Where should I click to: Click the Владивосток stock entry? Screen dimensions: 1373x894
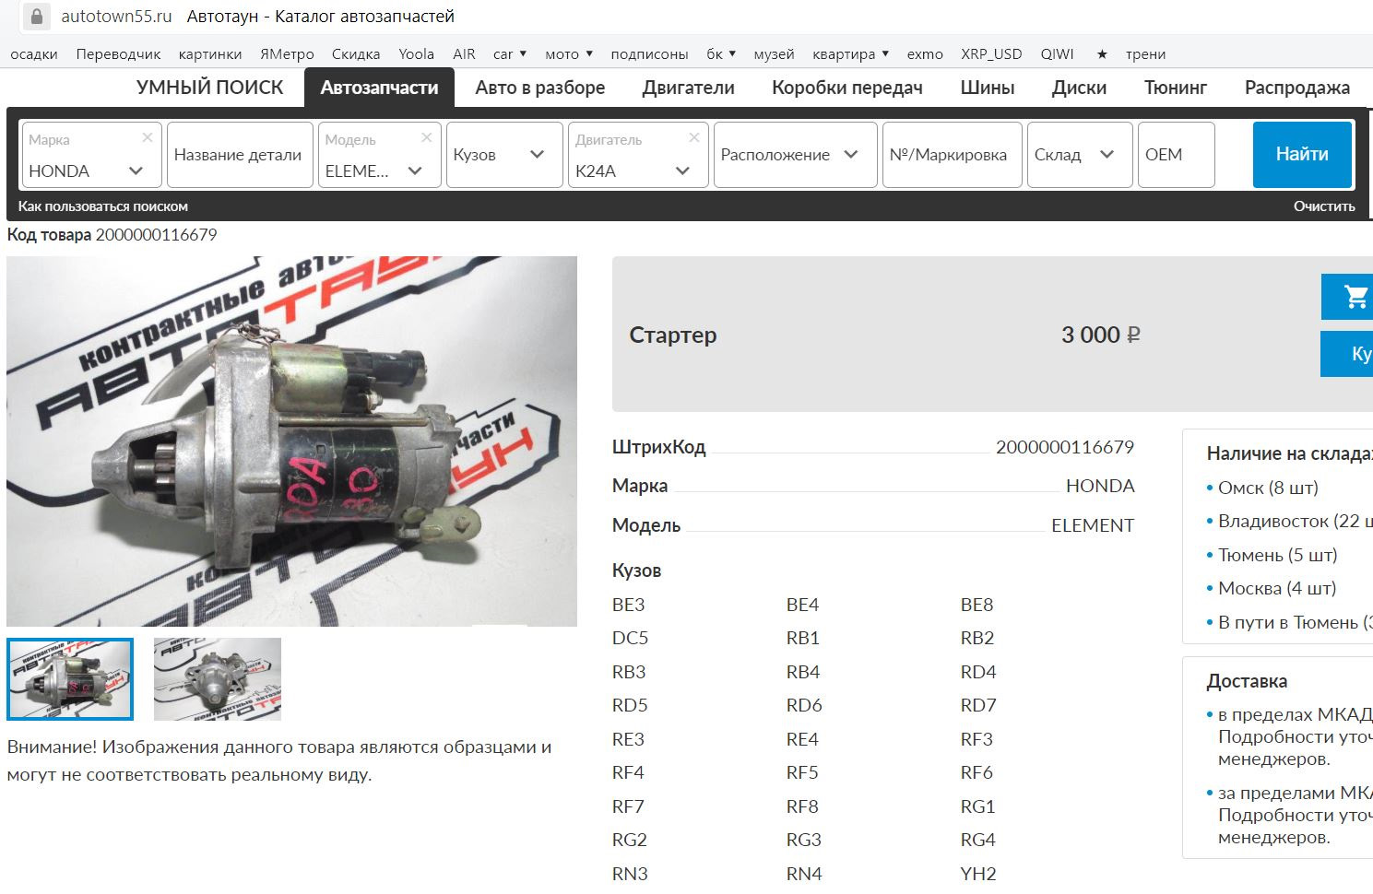(x=1296, y=521)
